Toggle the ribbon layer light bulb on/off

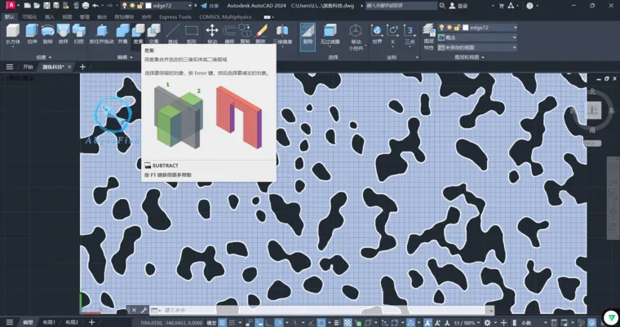coord(442,28)
